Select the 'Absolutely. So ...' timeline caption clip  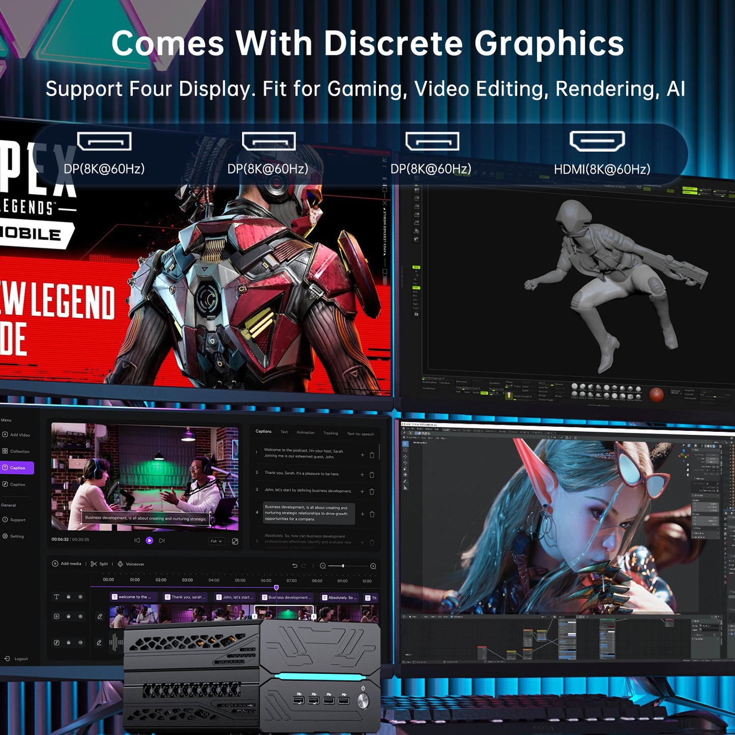pyautogui.click(x=339, y=598)
